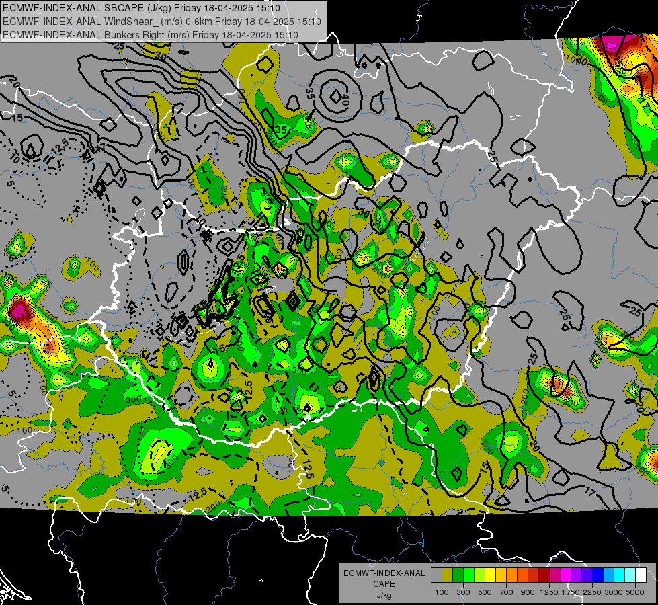The width and height of the screenshot is (658, 605).
Task: Click the Bunkers Right title line
Action: 151,35
